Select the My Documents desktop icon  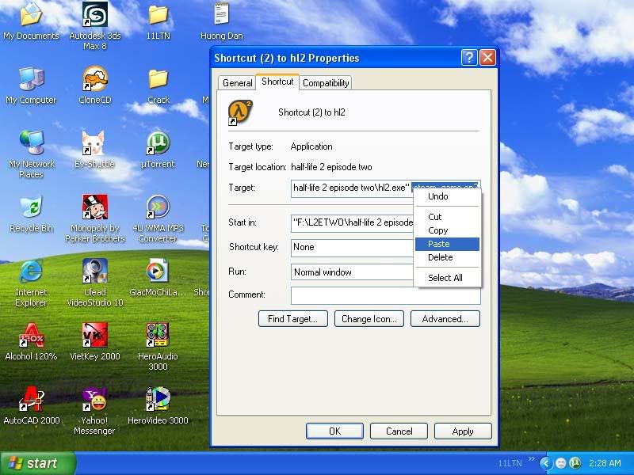point(31,21)
